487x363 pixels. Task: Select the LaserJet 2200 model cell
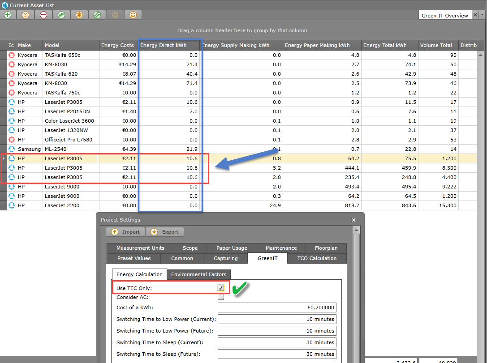pyautogui.click(x=70, y=205)
